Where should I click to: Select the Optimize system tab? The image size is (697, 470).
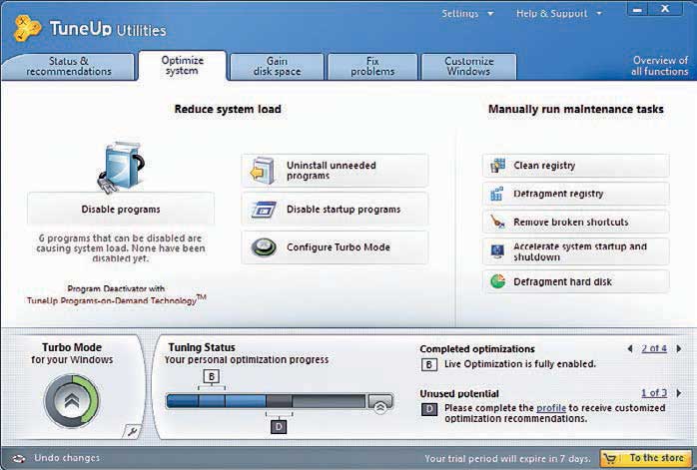click(183, 66)
